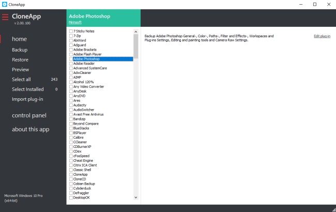Select Bandizip in the list
The width and height of the screenshot is (336, 212).
pyautogui.click(x=79, y=119)
